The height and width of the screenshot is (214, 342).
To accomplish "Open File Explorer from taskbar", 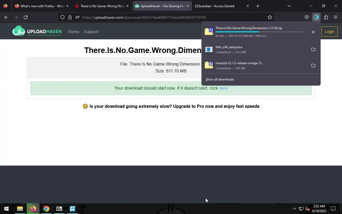I will click(20, 209).
